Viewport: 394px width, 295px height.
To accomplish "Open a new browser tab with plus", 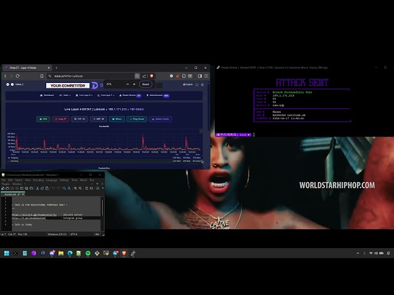I will click(56, 68).
